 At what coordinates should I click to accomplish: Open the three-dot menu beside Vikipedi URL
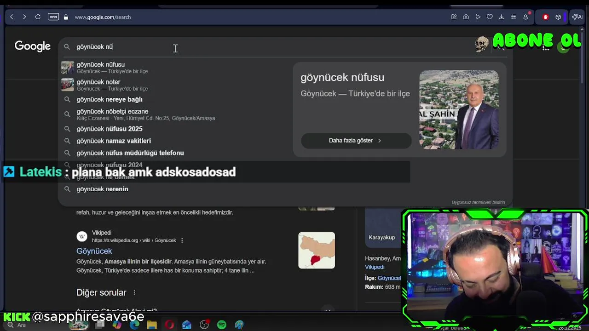tap(182, 240)
